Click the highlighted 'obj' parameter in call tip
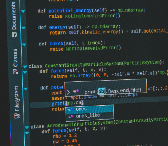This screenshot has width=168, height=146. tap(101, 91)
